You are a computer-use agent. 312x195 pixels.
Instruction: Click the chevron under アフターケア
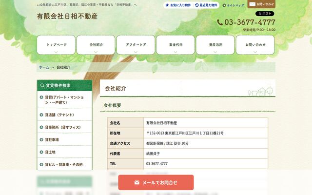coord(136,52)
